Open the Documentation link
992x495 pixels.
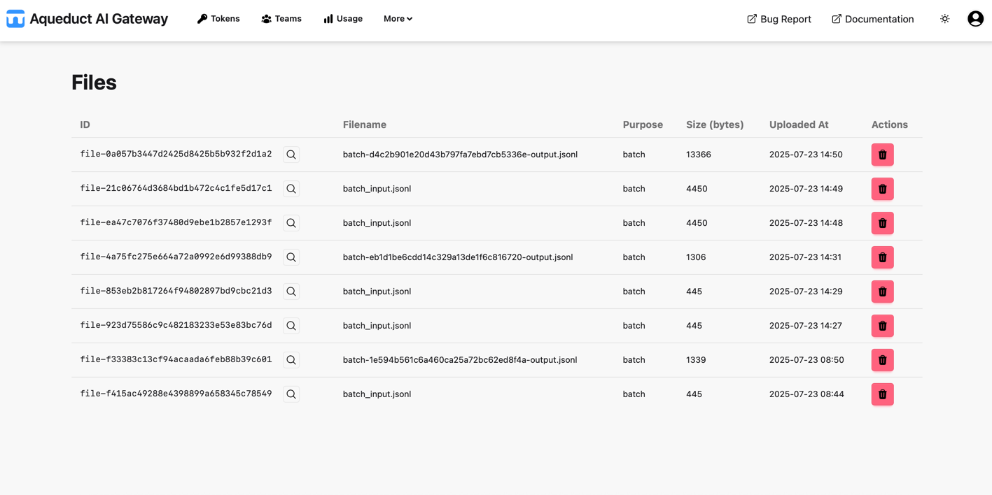click(872, 19)
